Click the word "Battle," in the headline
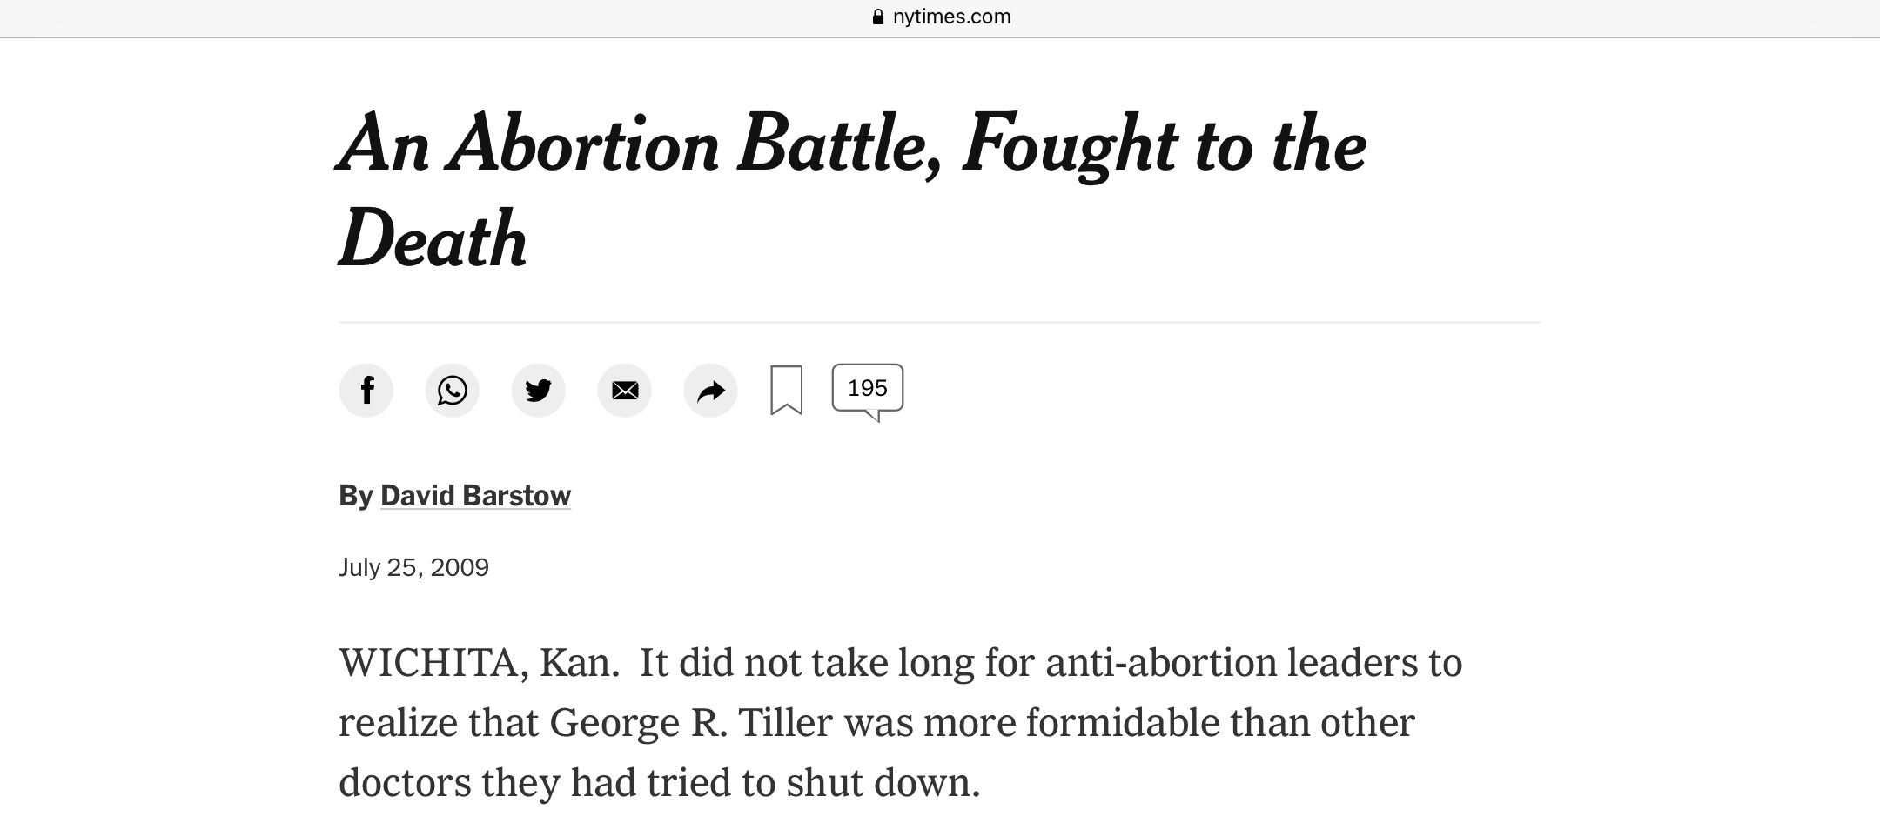Screen dimensions: 1880x823 coord(839,145)
